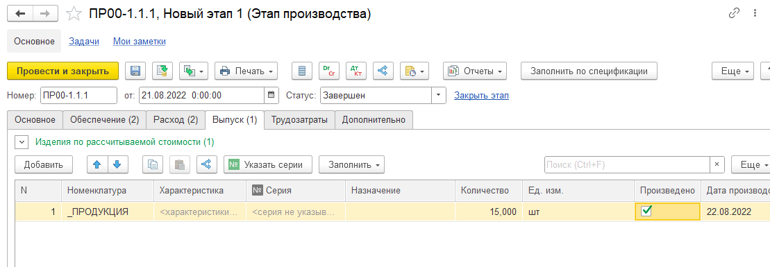This screenshot has height=267, width=770.
Task: Switch to the Трудозатраты tab
Action: pos(299,120)
